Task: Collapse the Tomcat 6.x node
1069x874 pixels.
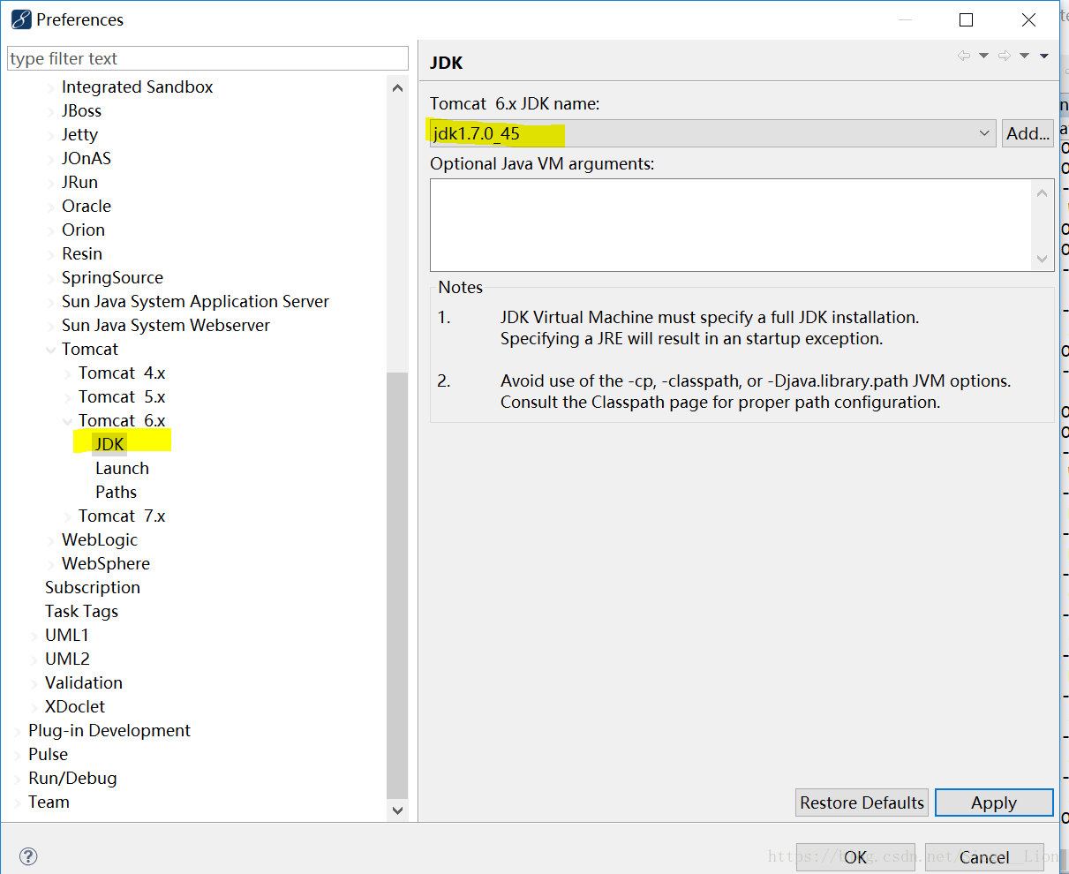Action: [x=68, y=421]
